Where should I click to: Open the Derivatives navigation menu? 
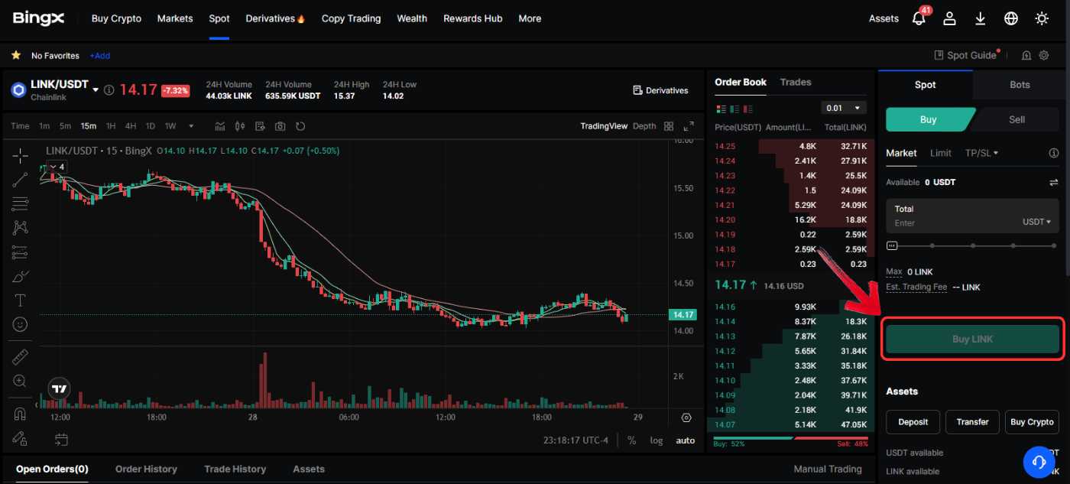[275, 18]
